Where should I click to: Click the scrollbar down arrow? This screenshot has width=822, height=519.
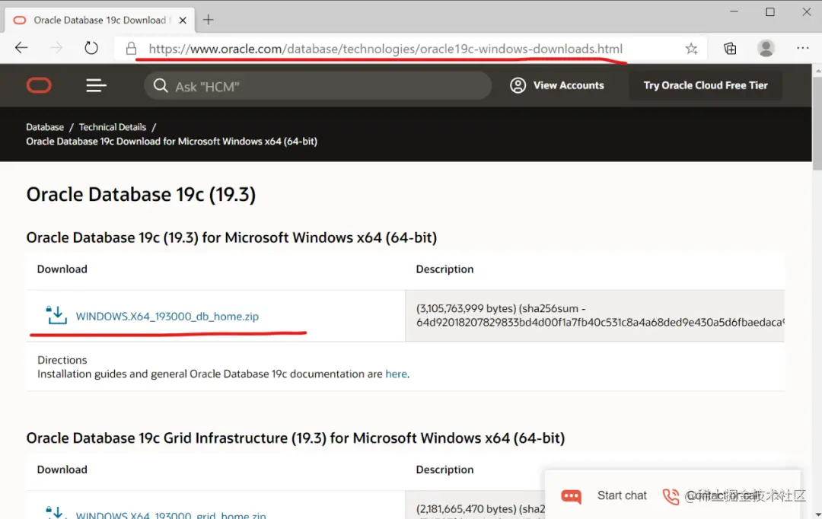(x=817, y=514)
